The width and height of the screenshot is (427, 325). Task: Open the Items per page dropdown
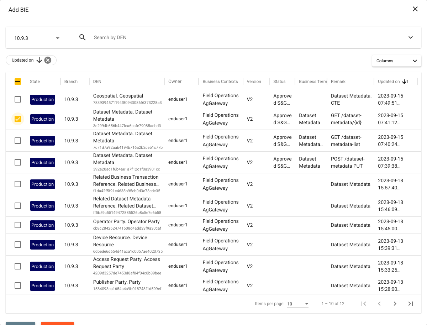click(x=298, y=304)
